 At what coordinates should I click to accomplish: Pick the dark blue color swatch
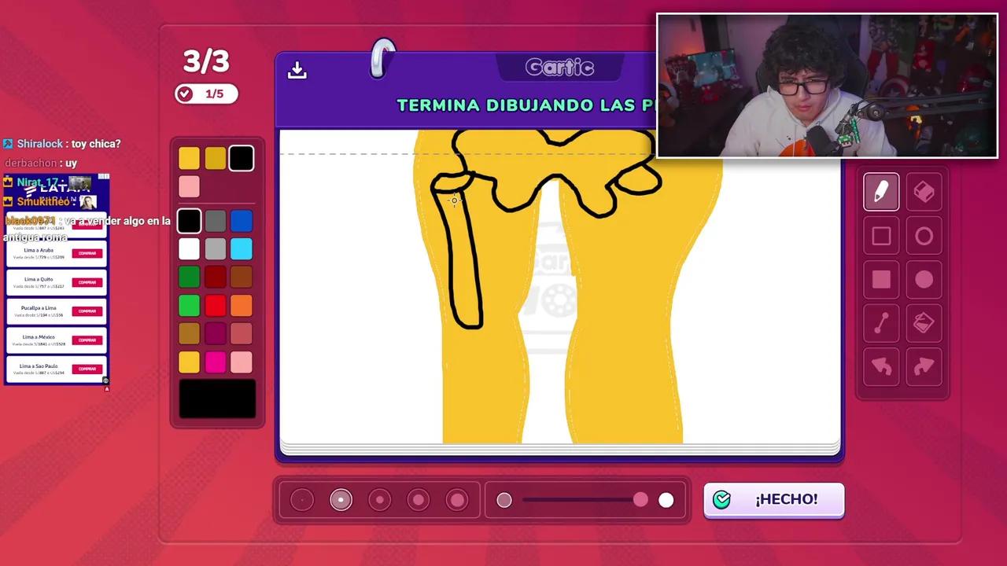click(241, 221)
